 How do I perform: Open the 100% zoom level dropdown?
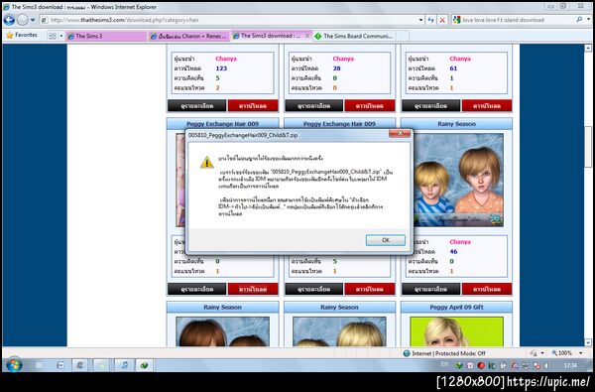tap(581, 353)
